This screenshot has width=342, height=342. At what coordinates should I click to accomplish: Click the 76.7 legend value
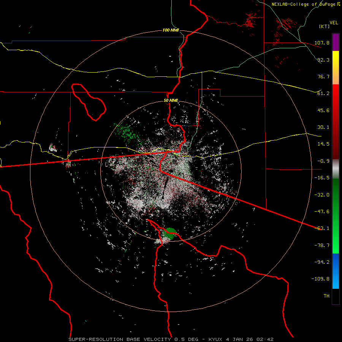323,76
